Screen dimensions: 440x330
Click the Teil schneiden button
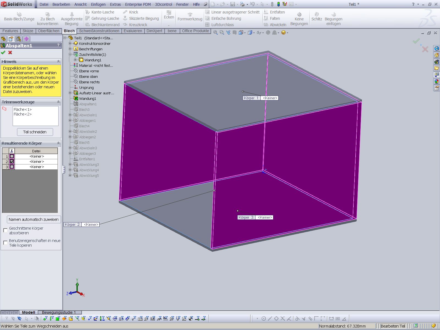[x=35, y=132]
